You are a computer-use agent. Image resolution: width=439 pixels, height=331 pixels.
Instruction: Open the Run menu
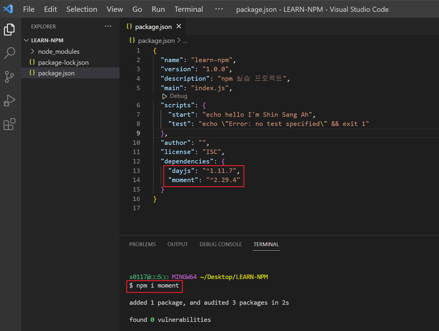(158, 9)
